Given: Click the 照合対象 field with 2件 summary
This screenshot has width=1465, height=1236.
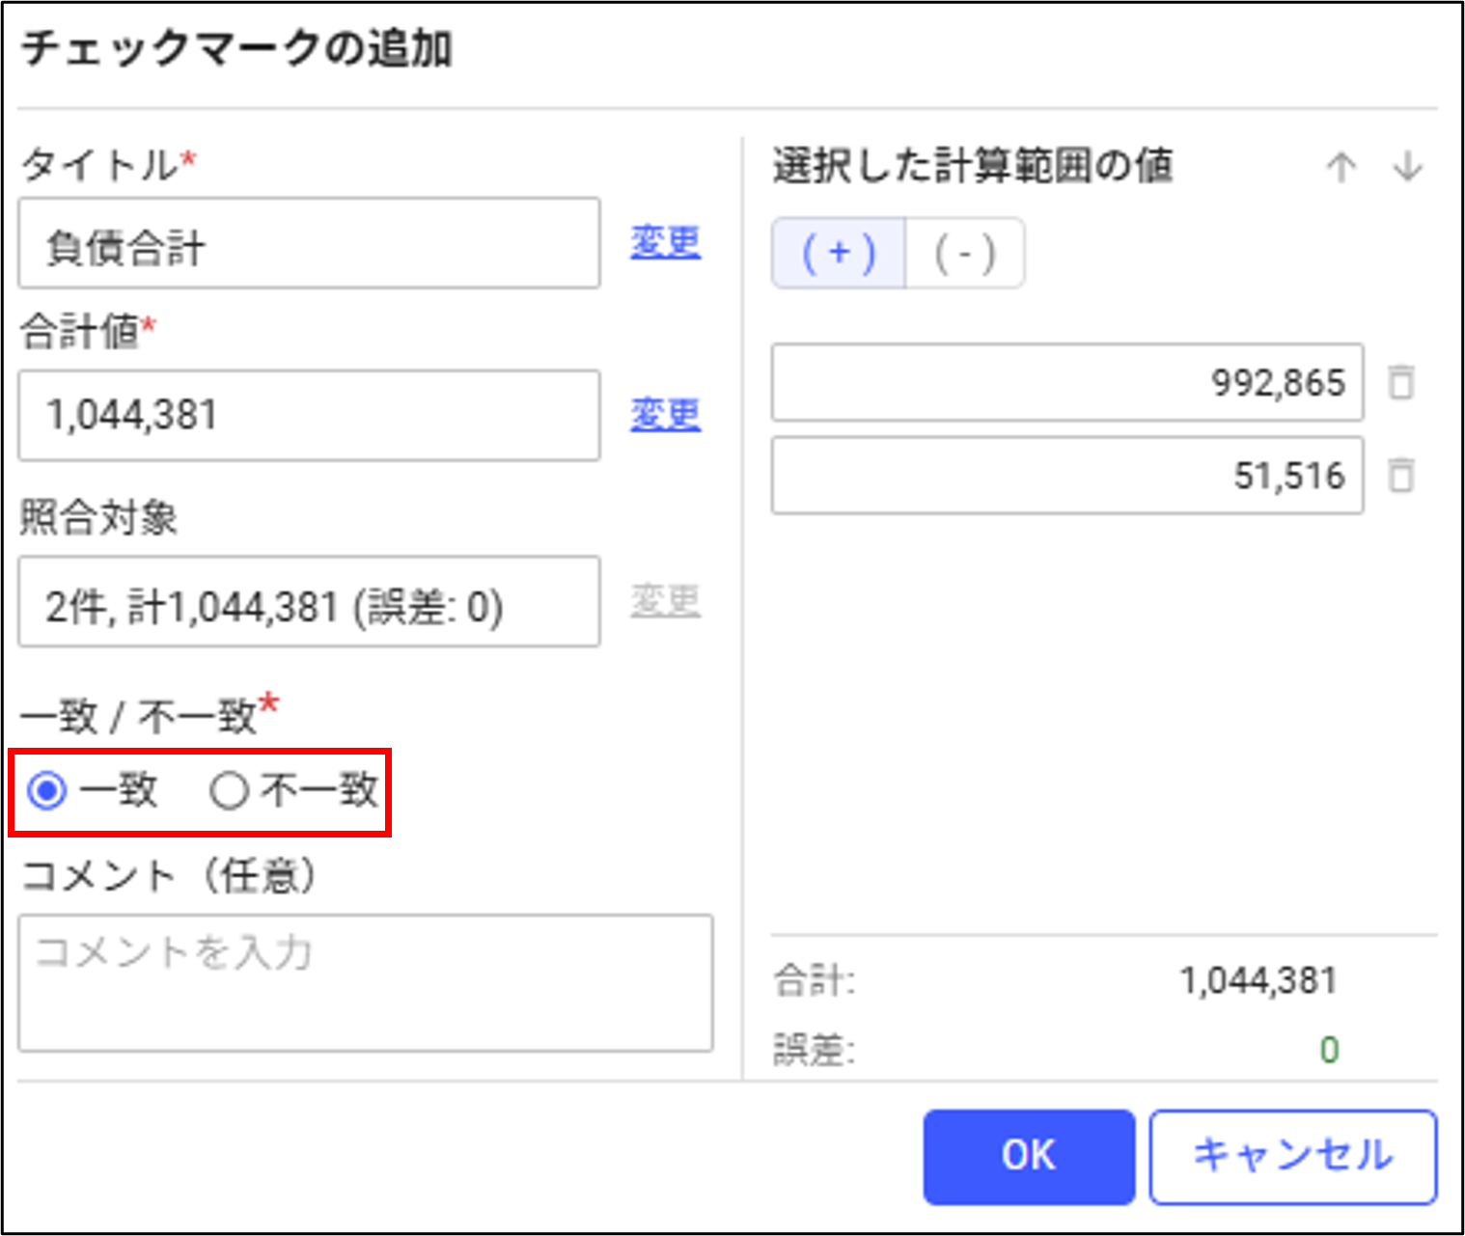Looking at the screenshot, I should click(309, 601).
